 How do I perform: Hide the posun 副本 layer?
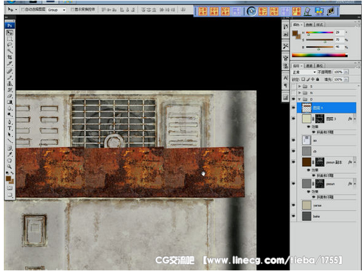point(293,162)
